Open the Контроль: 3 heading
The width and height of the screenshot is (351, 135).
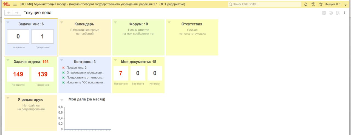pyautogui.click(x=85, y=62)
